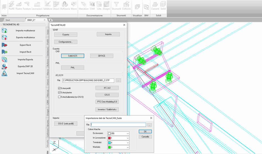
Task: Open the Saldature ribbon tool
Action: click(x=47, y=5)
